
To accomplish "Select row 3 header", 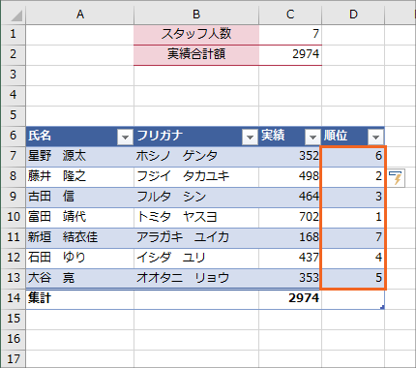I will 14,75.
